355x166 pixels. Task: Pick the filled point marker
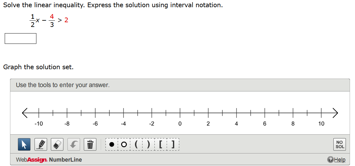point(112,144)
